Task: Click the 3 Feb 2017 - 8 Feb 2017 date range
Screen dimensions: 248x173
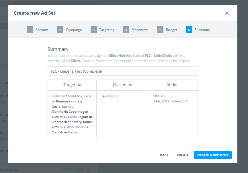Action: 171,101
